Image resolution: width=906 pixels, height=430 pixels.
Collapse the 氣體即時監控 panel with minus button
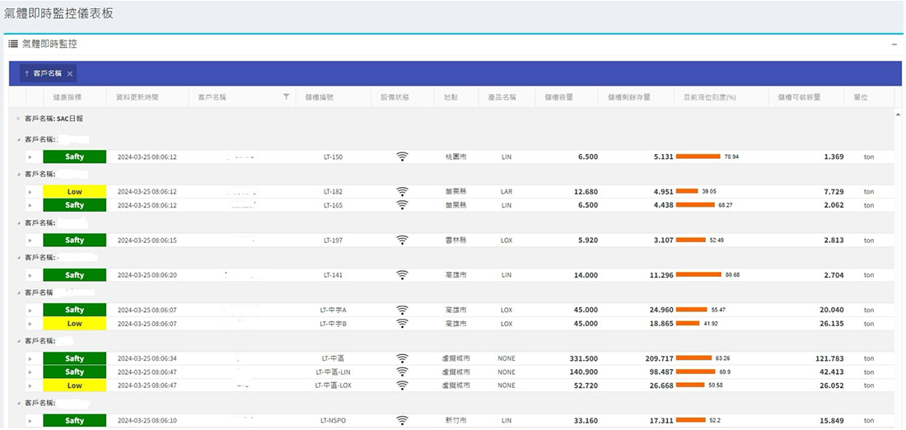[894, 44]
